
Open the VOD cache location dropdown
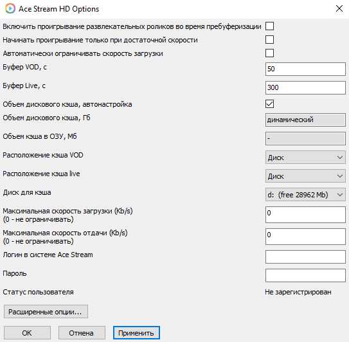[305, 157]
